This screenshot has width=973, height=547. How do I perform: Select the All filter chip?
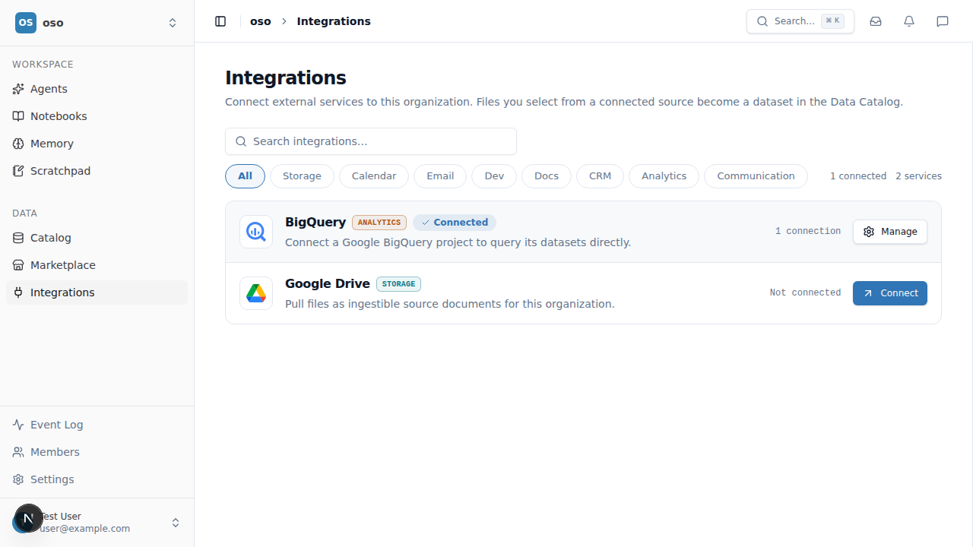245,176
